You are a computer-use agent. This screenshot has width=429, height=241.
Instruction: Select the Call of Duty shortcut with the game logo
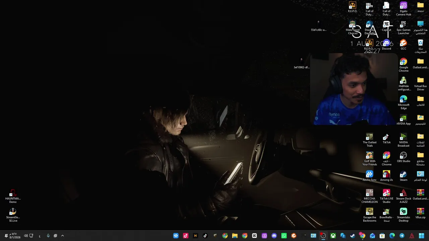369,9
